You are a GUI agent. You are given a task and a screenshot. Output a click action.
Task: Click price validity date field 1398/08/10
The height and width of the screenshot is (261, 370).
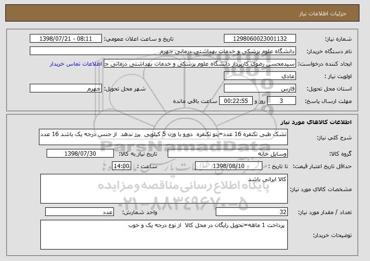(x=229, y=166)
